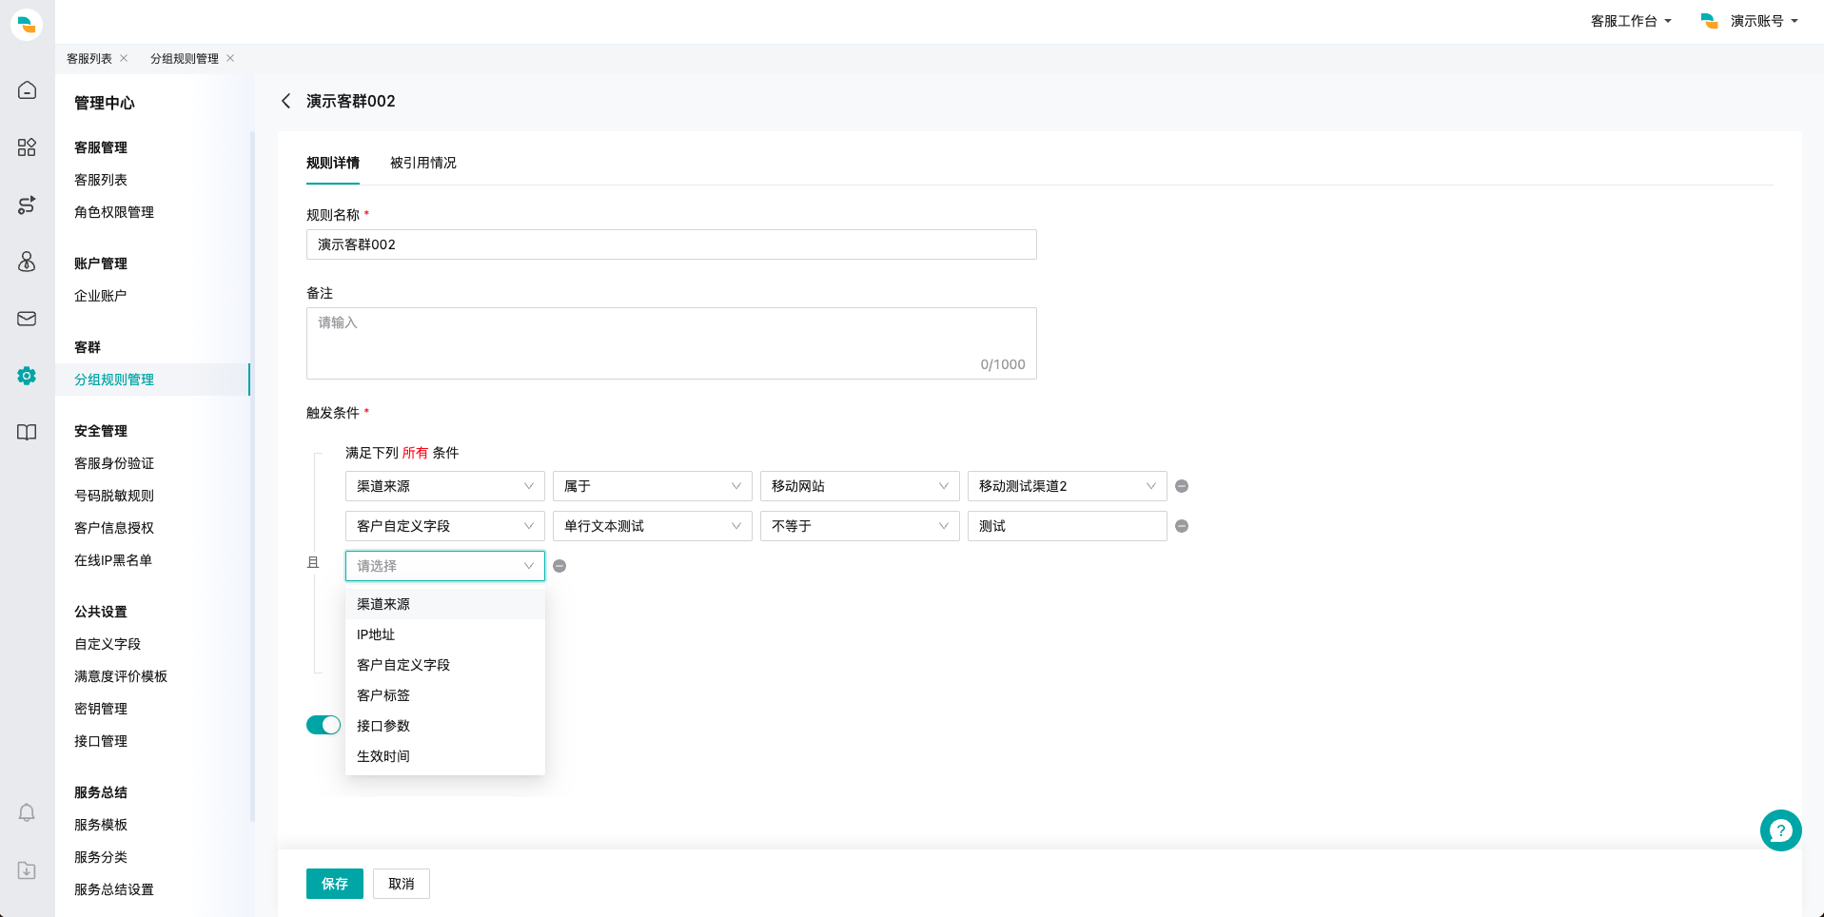Screen dimensions: 1824x917
Task: Collapse the open 请选择 dropdown
Action: coord(444,566)
